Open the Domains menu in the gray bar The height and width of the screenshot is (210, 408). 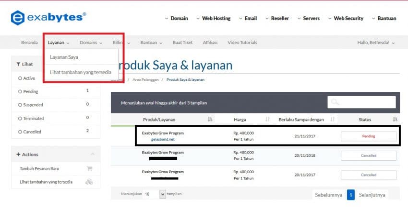(91, 43)
